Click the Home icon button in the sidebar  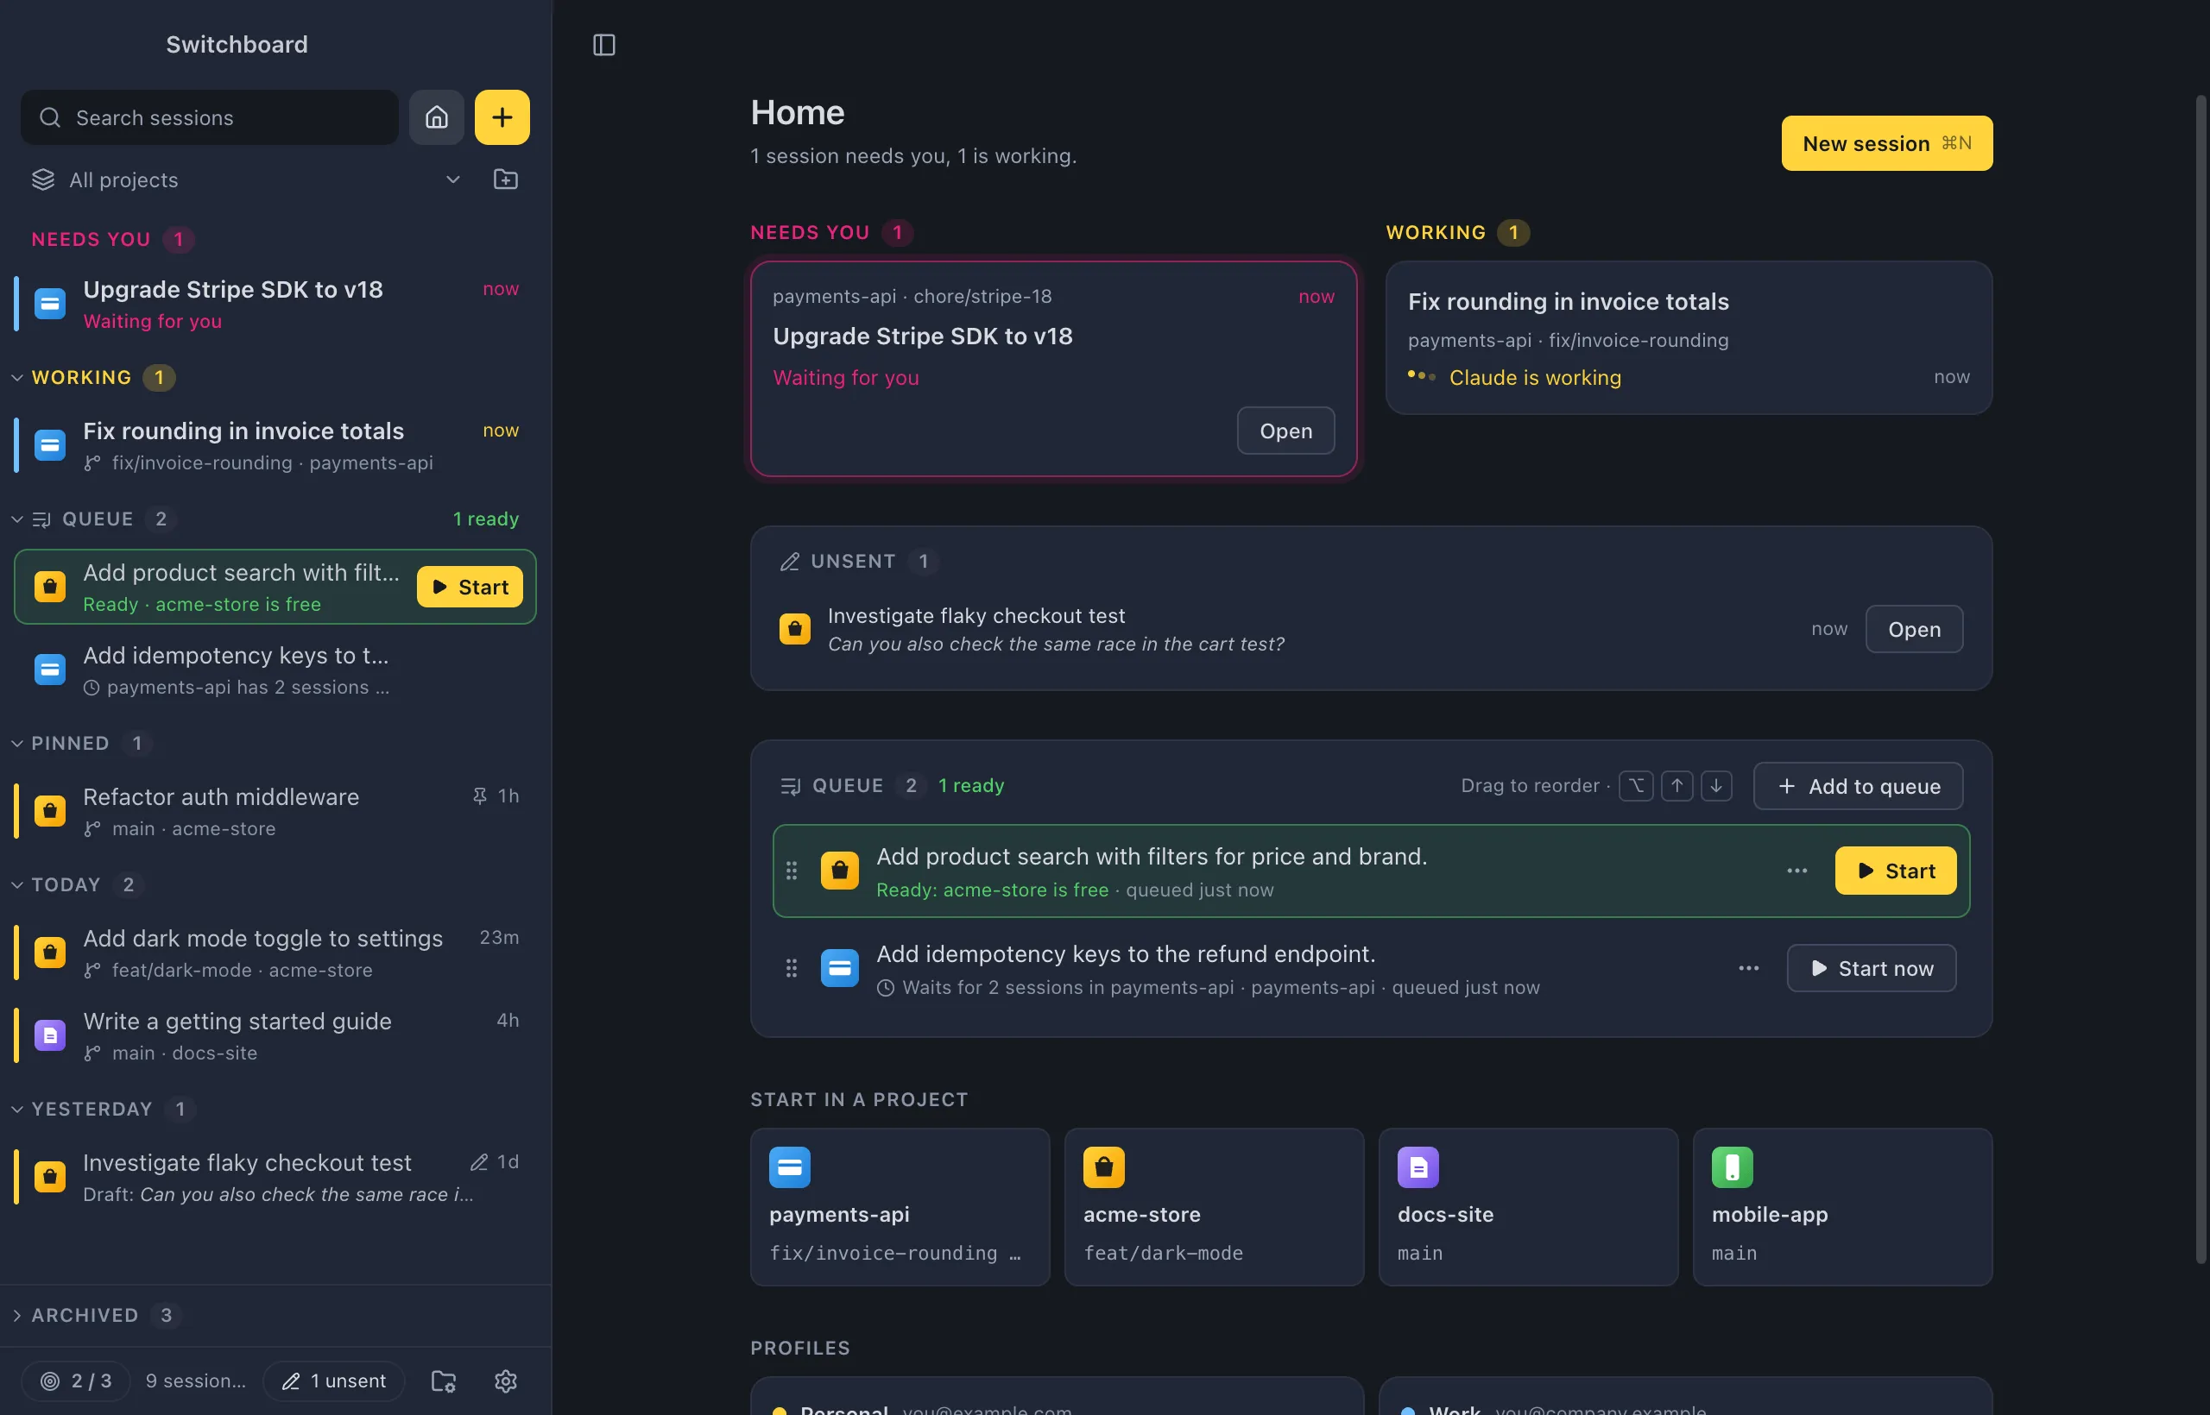click(x=436, y=116)
